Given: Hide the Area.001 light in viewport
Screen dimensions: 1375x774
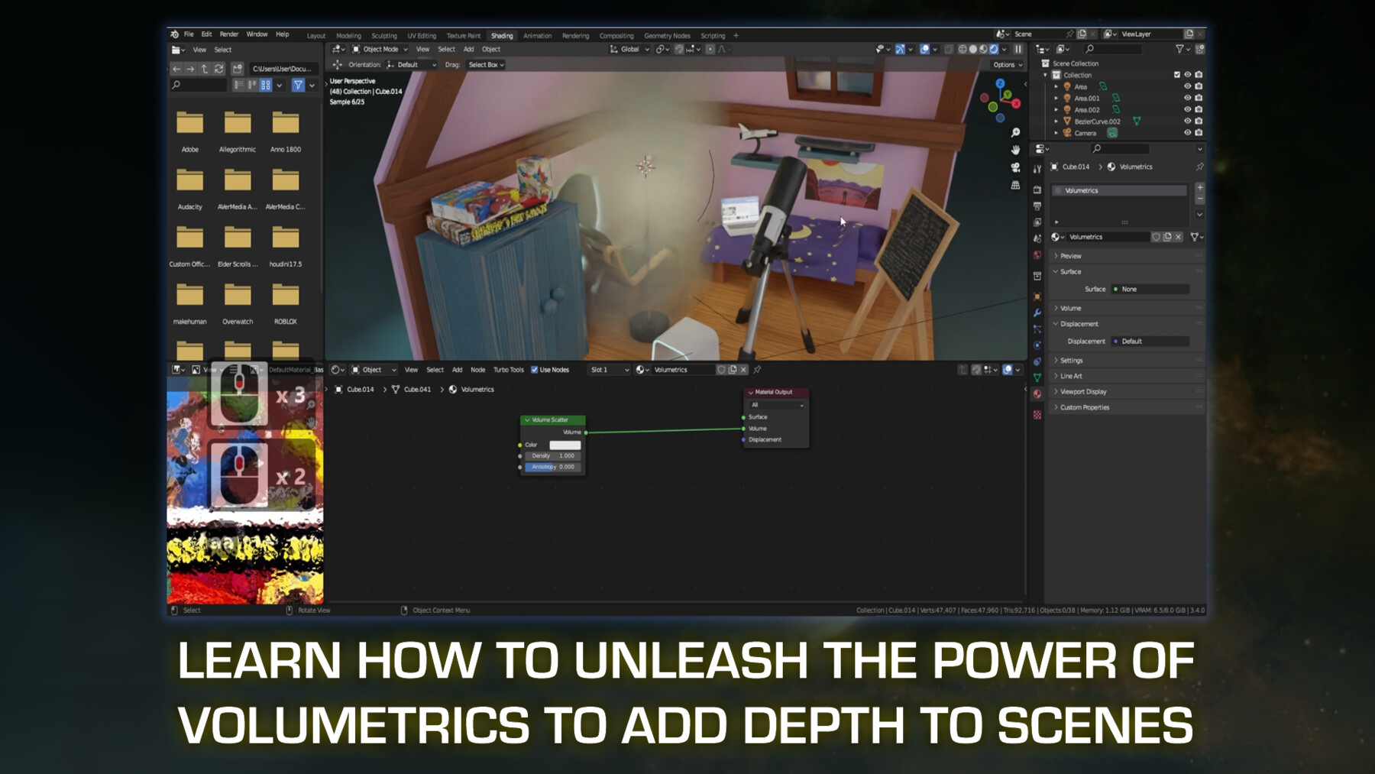Looking at the screenshot, I should click(x=1188, y=98).
